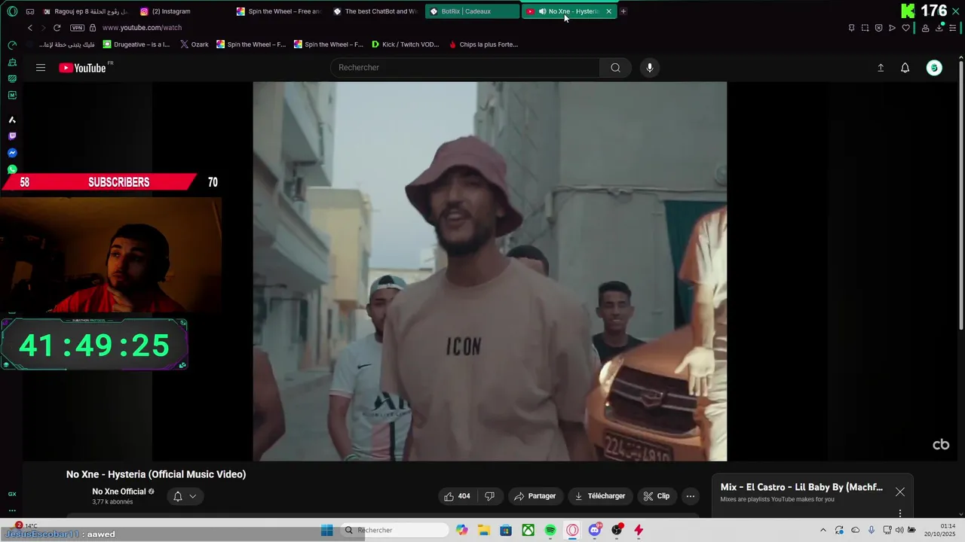Viewport: 965px width, 542px height.
Task: Open the YouTube guide hamburger menu
Action: click(41, 68)
